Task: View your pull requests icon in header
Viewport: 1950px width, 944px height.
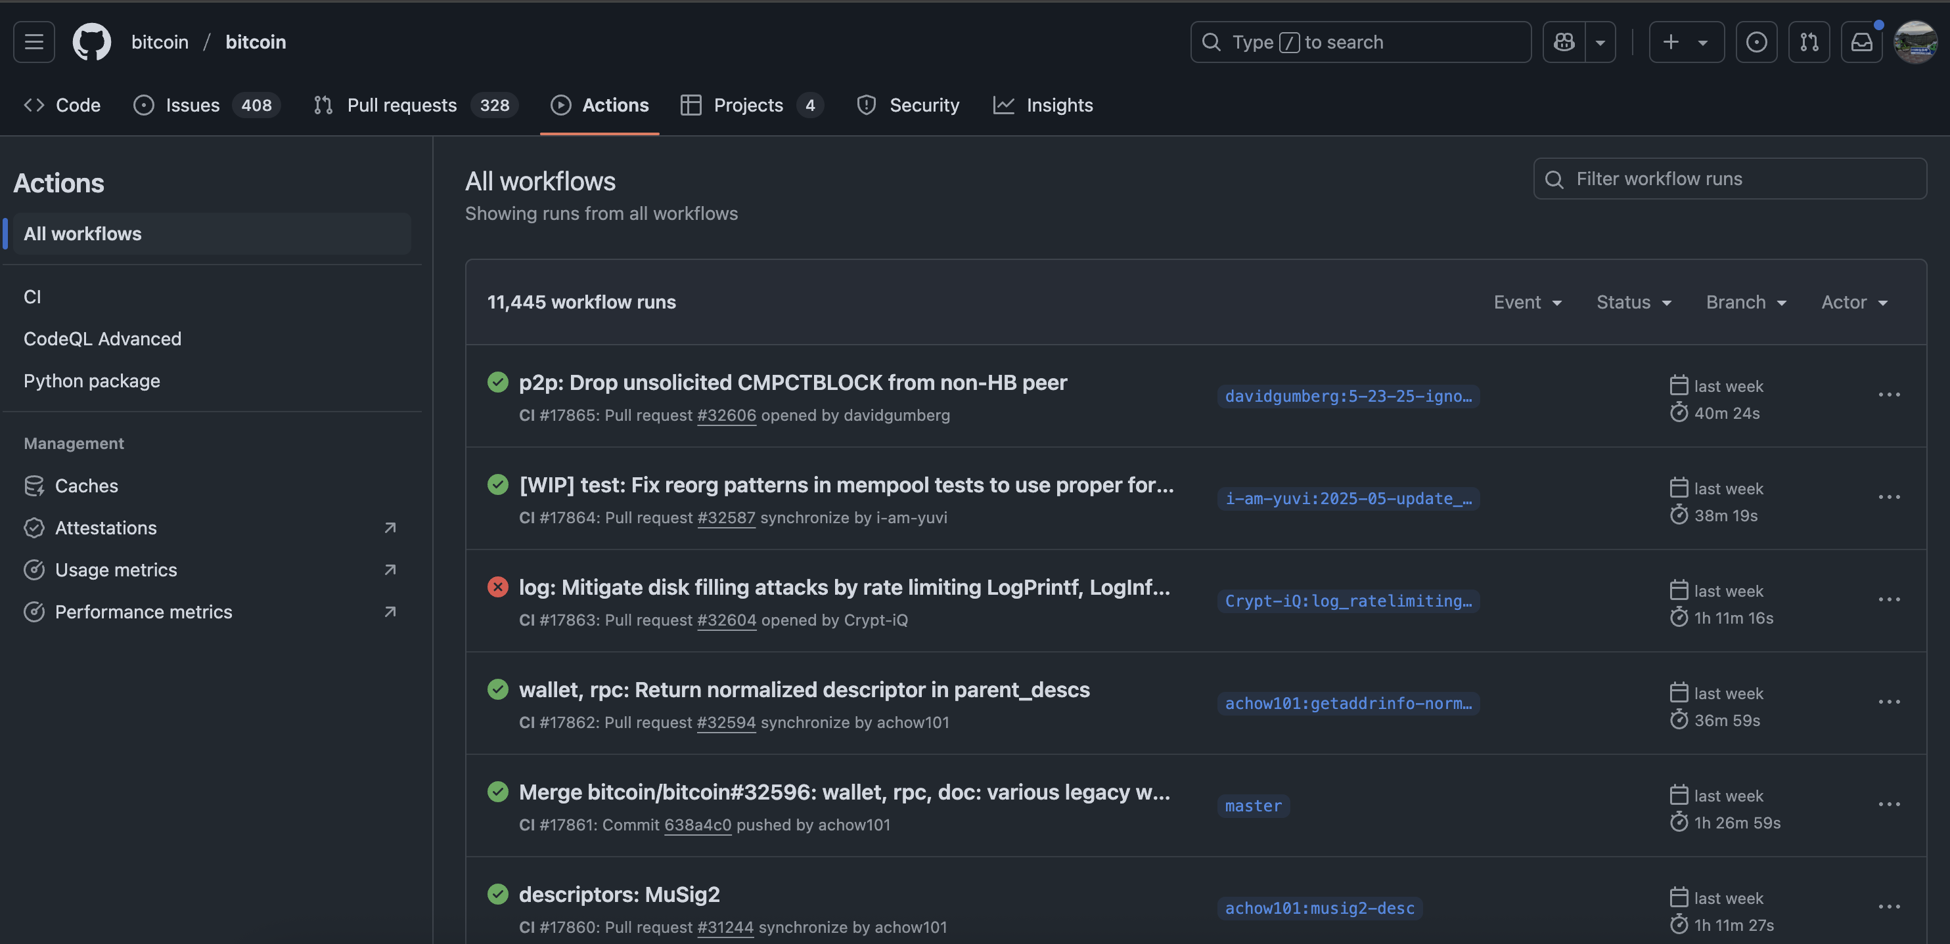Action: point(1809,41)
